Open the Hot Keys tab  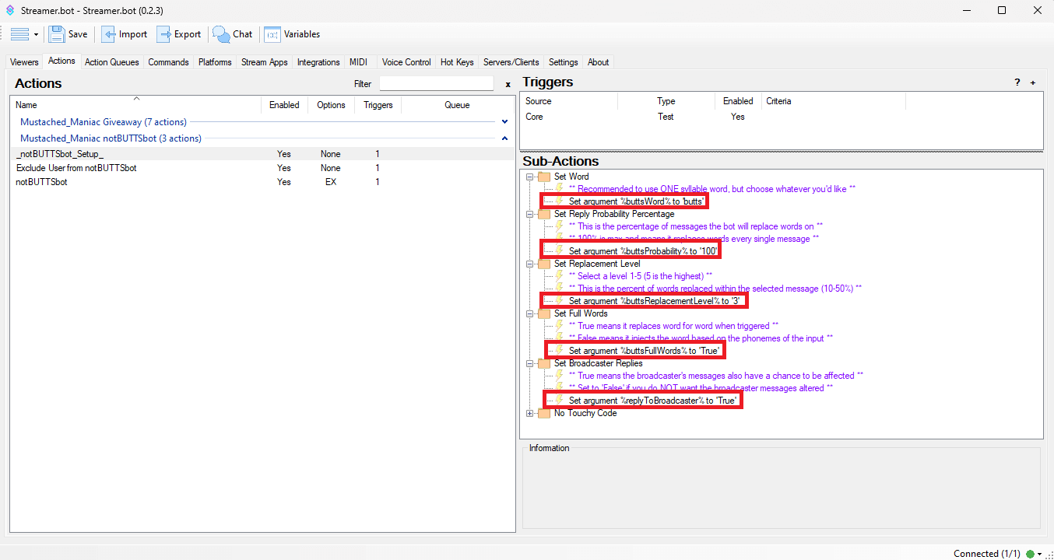pos(457,62)
